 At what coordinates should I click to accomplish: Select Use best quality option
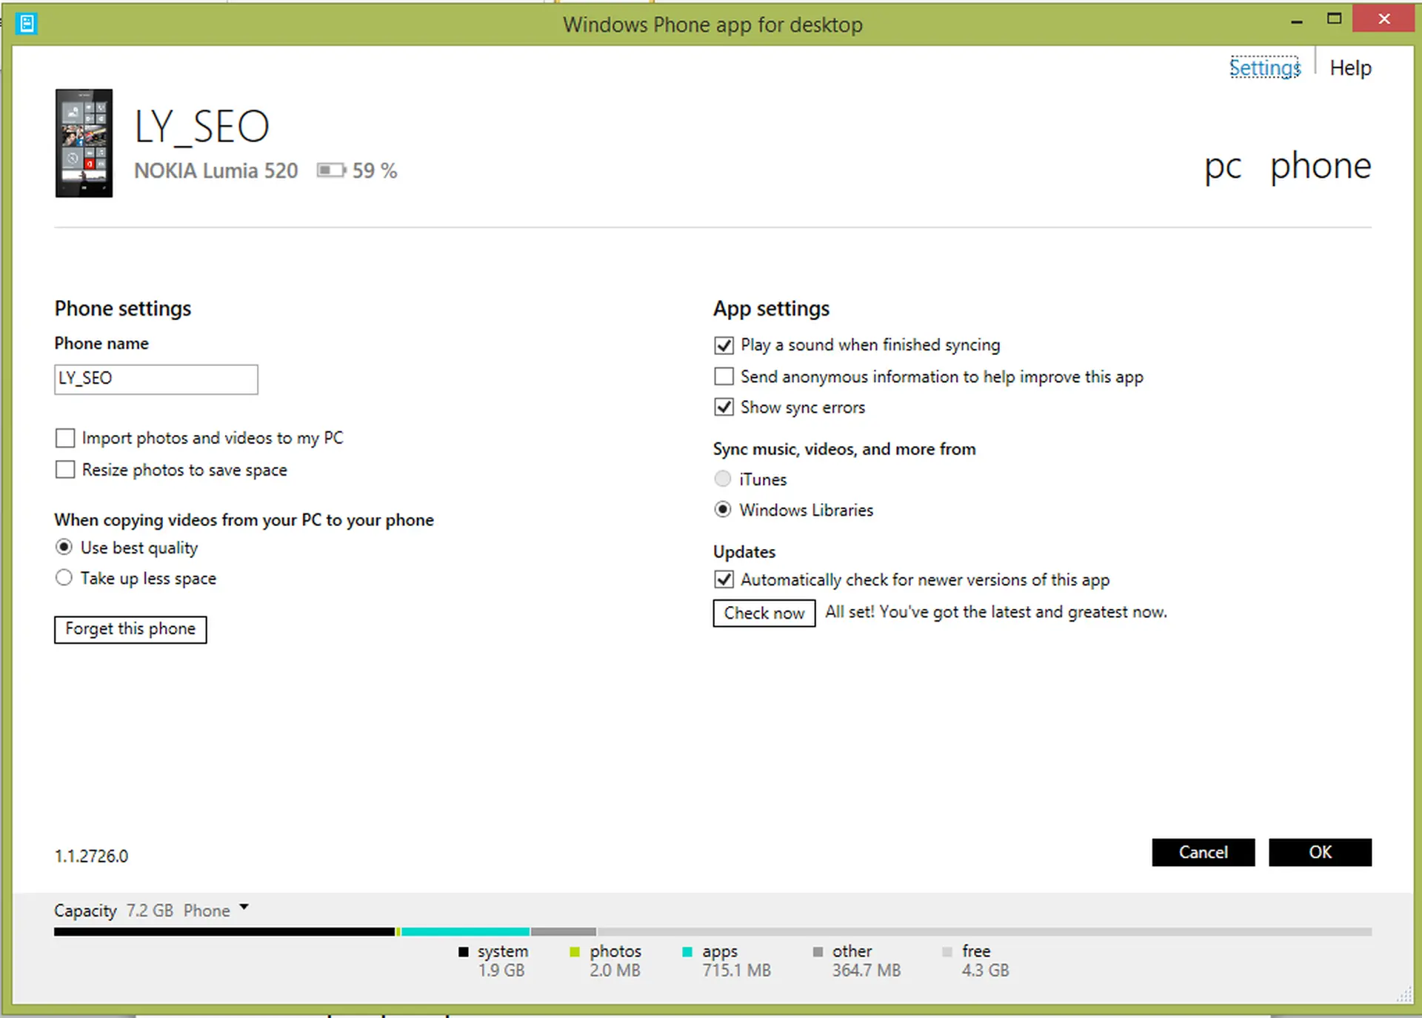(64, 547)
